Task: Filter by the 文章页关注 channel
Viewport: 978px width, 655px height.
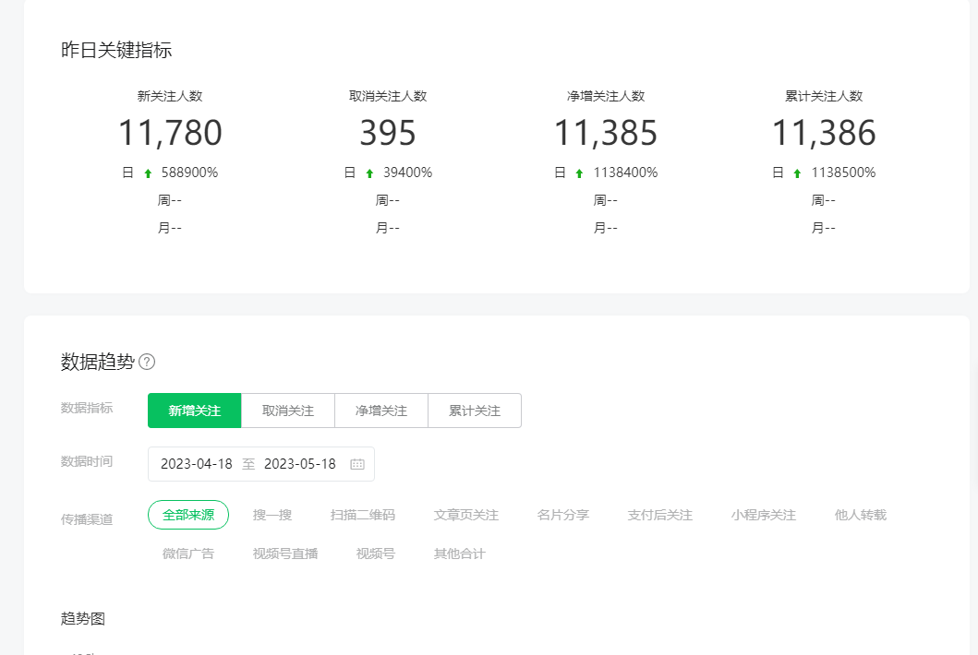Action: [466, 515]
